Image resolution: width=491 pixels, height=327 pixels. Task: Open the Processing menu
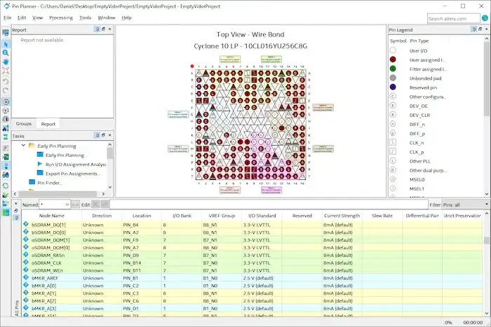(61, 17)
